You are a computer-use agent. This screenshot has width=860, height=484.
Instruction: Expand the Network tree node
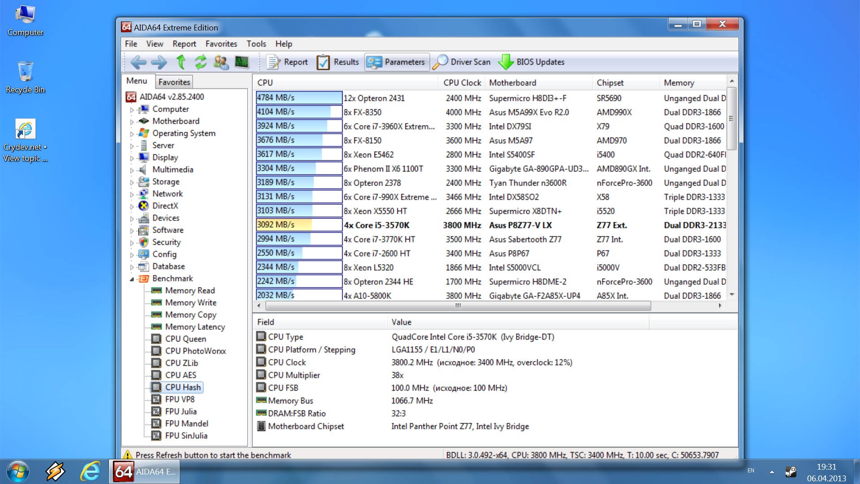pyautogui.click(x=132, y=194)
